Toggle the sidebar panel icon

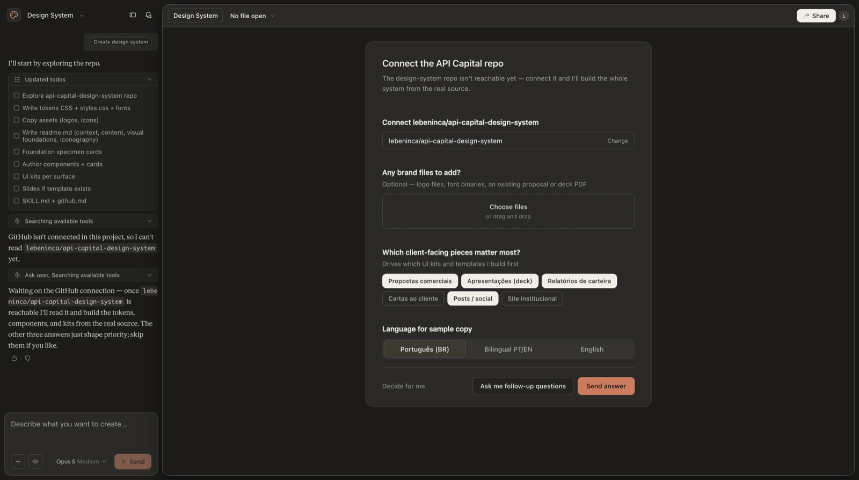tap(133, 15)
